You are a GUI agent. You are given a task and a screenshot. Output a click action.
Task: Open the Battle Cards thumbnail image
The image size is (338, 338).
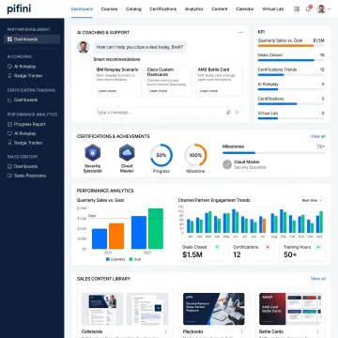tap(290, 309)
